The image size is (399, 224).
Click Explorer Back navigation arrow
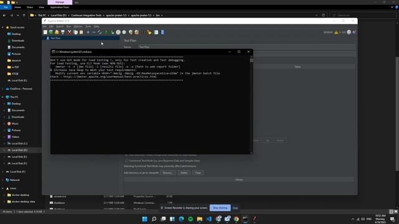4,15
